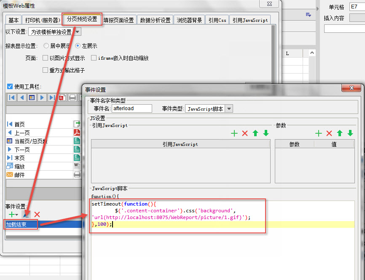
Task: Click the export page icon beside 首页
Action: tap(77, 124)
